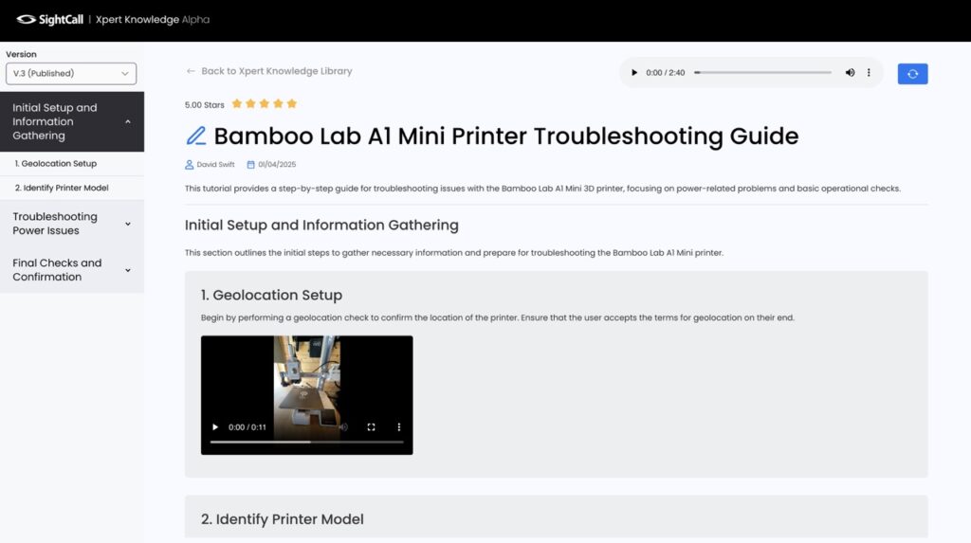Click the back arrow icon

pyautogui.click(x=191, y=71)
